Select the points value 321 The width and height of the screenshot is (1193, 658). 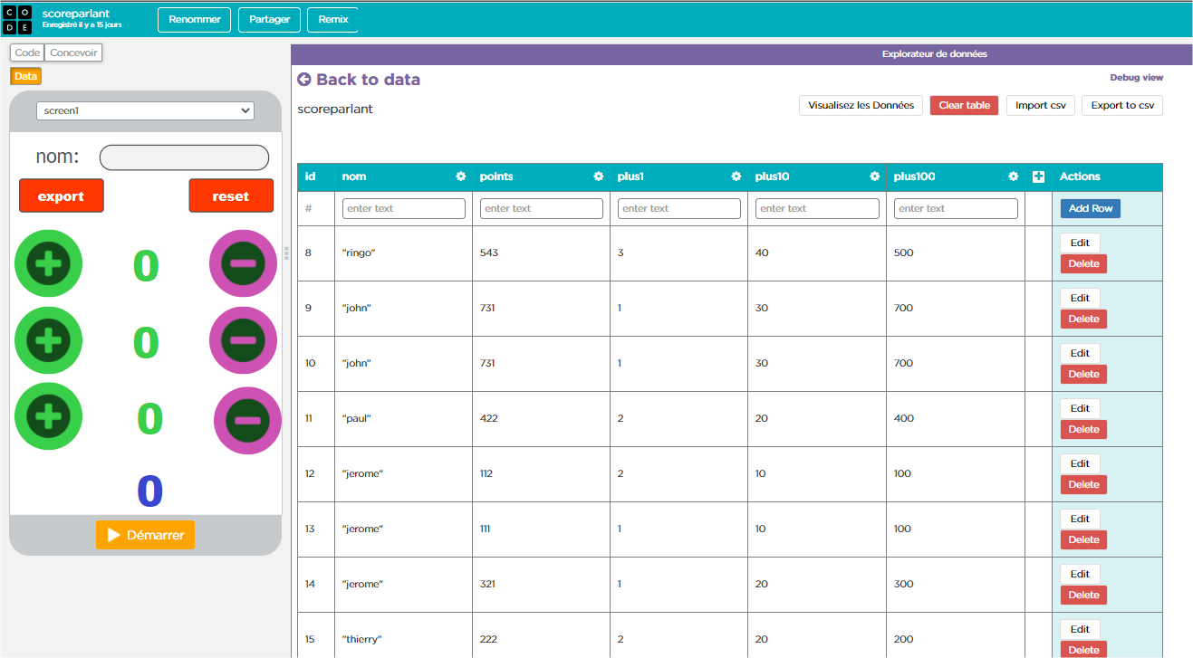click(487, 584)
